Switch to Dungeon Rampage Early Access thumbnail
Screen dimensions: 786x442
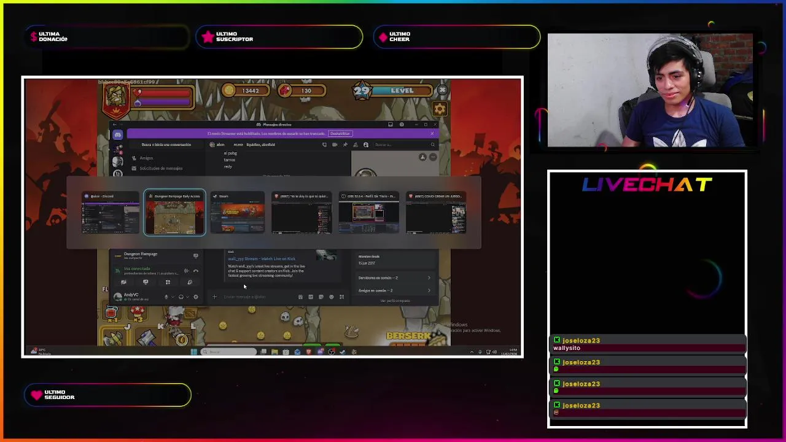point(175,213)
